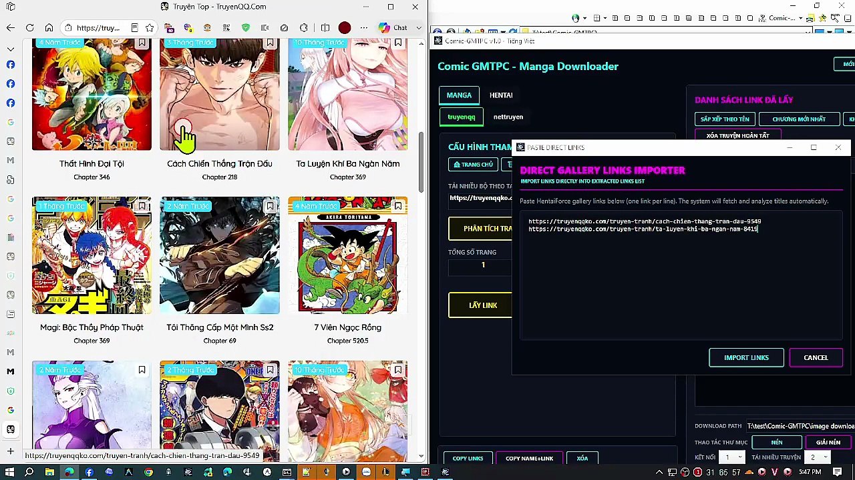Image resolution: width=855 pixels, height=480 pixels.
Task: Open Tôi Thăng Cấp Một Mình Ss2 cover
Action: point(220,255)
